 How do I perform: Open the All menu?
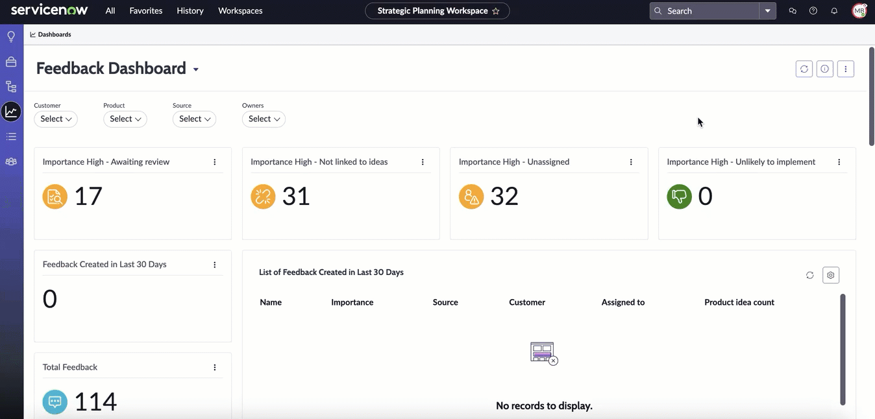110,11
